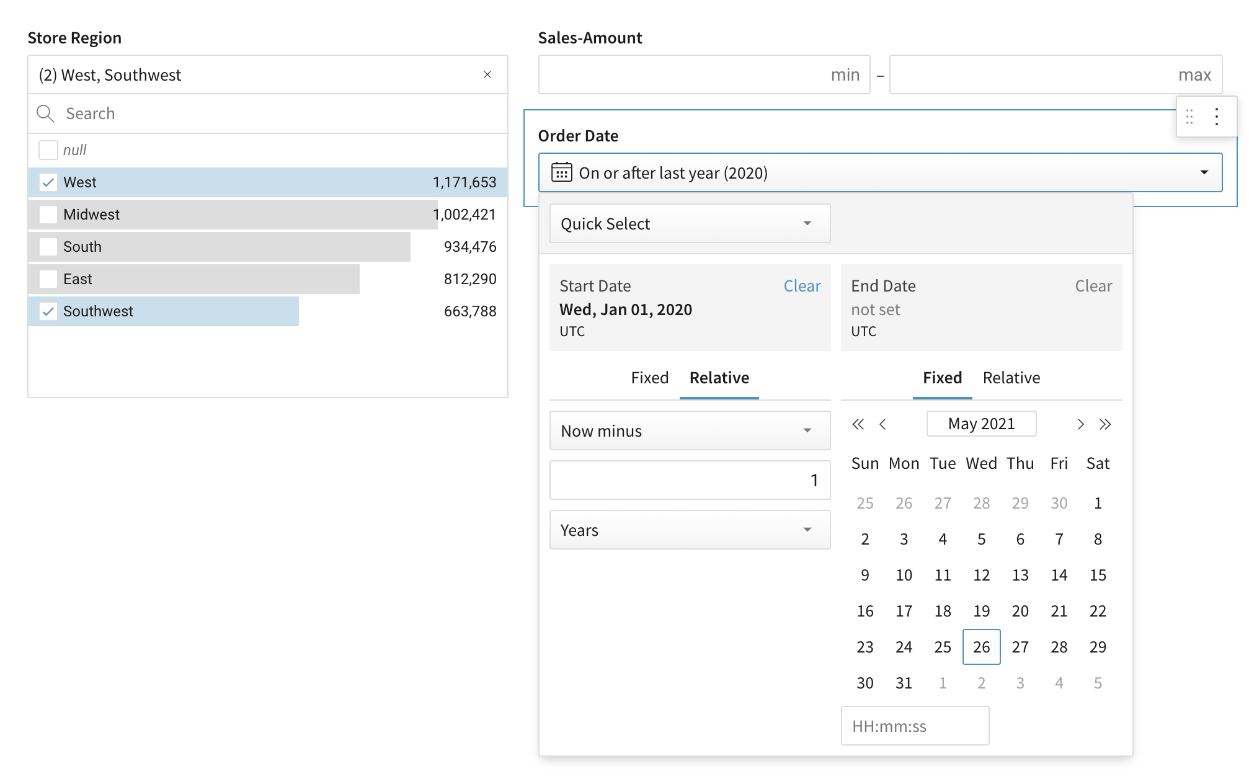Click the search magnifier icon
The image size is (1249, 784).
45,114
